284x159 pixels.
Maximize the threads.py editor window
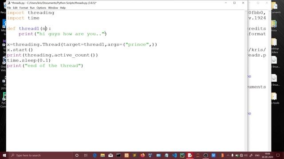234,3
